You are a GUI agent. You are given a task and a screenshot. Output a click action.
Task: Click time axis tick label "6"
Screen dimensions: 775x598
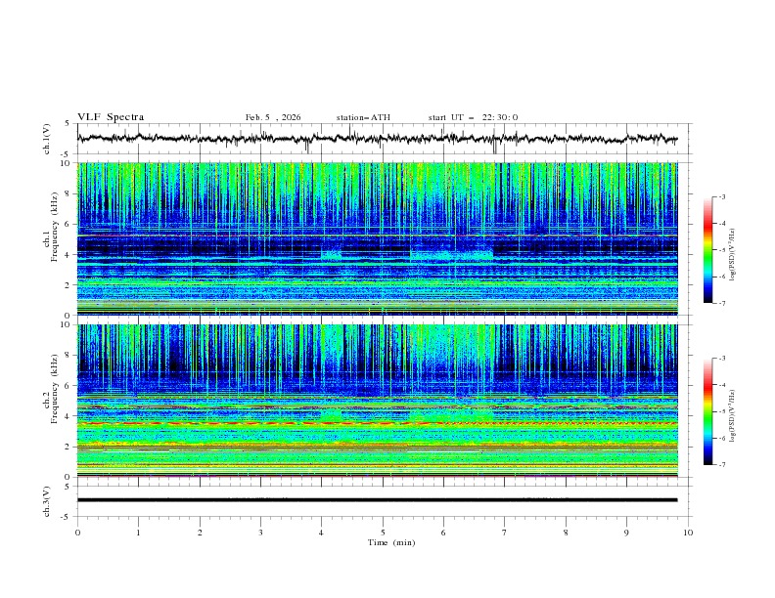point(443,533)
